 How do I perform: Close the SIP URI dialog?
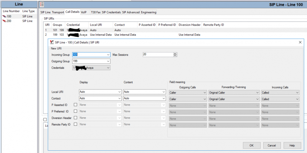pos(300,42)
